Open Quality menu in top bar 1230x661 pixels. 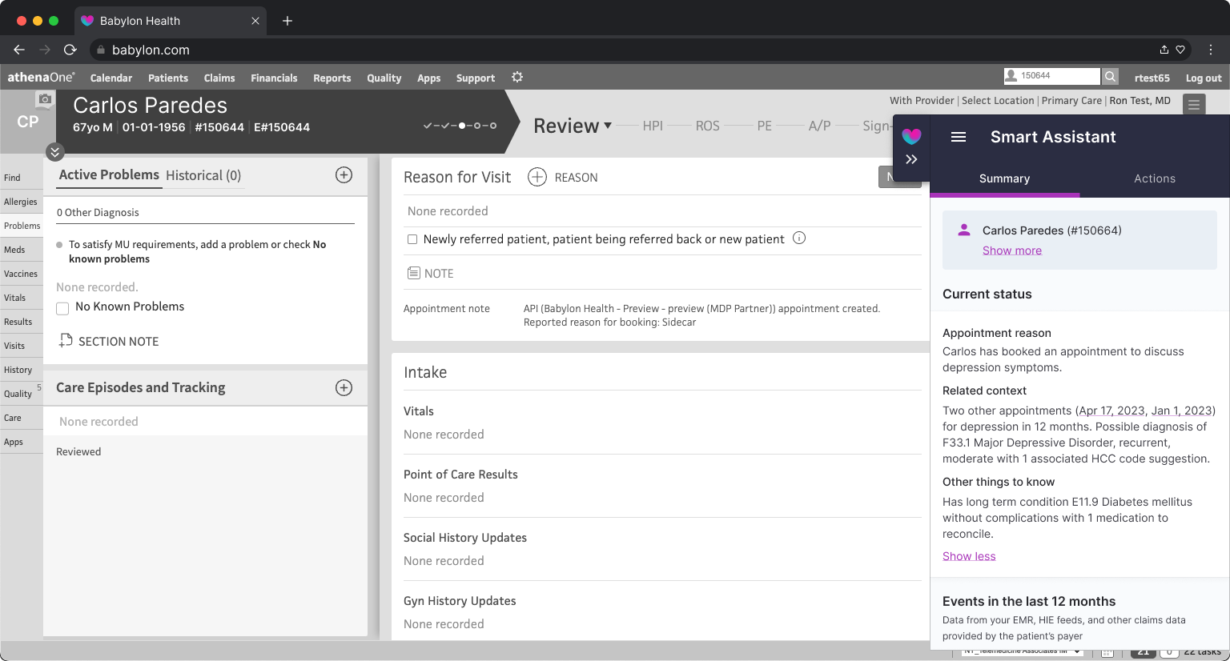pos(384,78)
